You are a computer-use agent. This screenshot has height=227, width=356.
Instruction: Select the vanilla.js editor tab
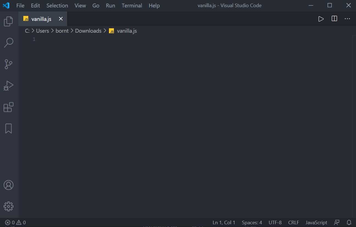point(42,19)
